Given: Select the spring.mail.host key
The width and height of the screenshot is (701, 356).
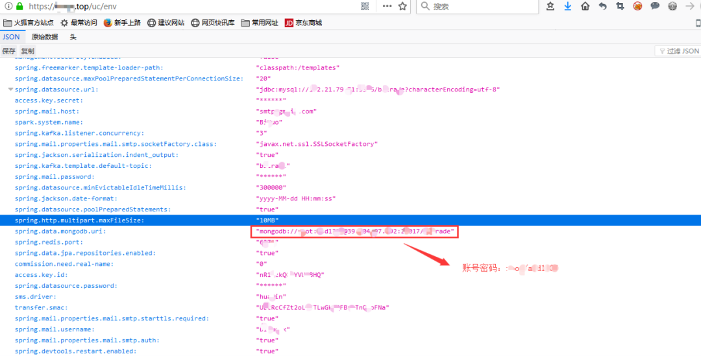Looking at the screenshot, I should [x=47, y=112].
